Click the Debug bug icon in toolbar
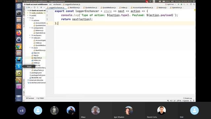 181,4
